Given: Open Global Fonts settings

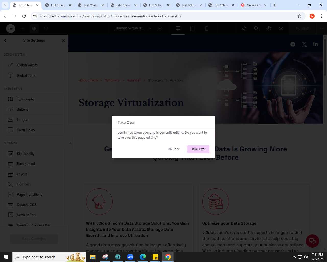Looking at the screenshot, I should (34, 75).
